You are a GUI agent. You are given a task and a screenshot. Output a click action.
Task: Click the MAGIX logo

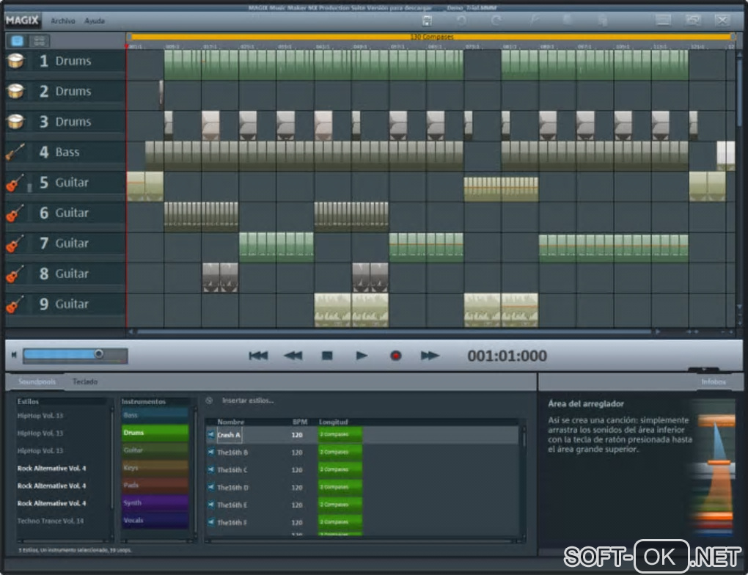(22, 21)
